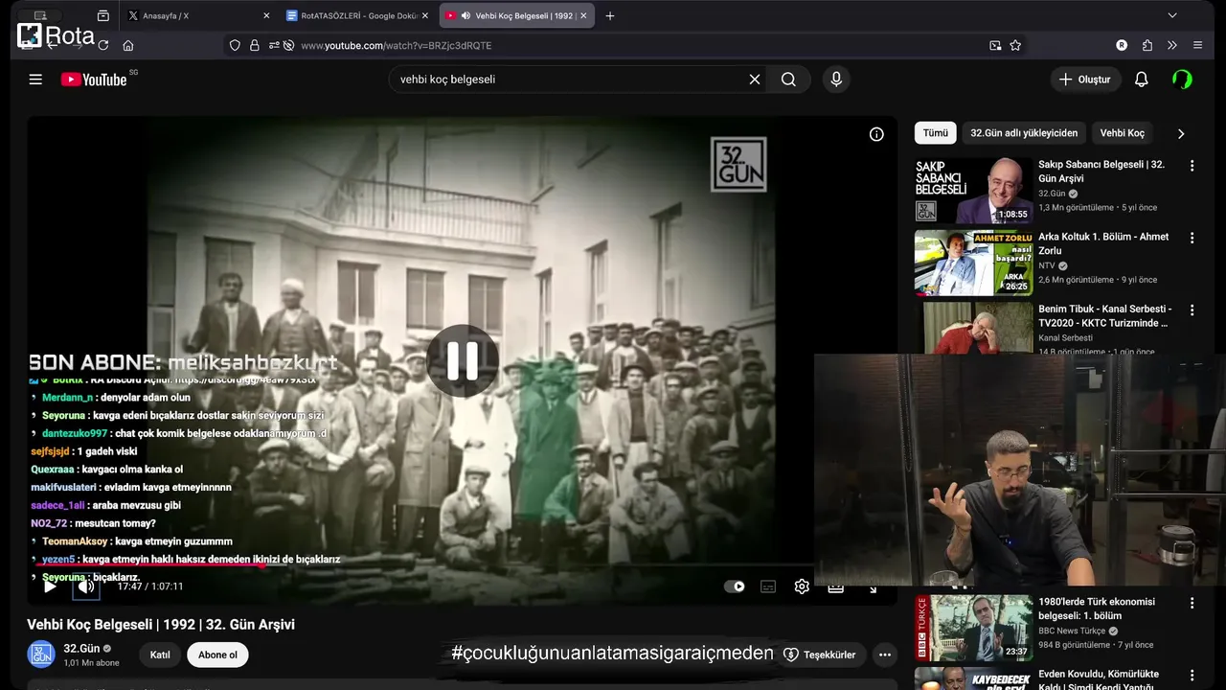This screenshot has width=1226, height=690.
Task: Start voice search with microphone icon
Action: 836,80
